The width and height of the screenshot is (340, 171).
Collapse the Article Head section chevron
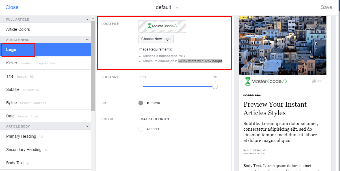(87, 40)
